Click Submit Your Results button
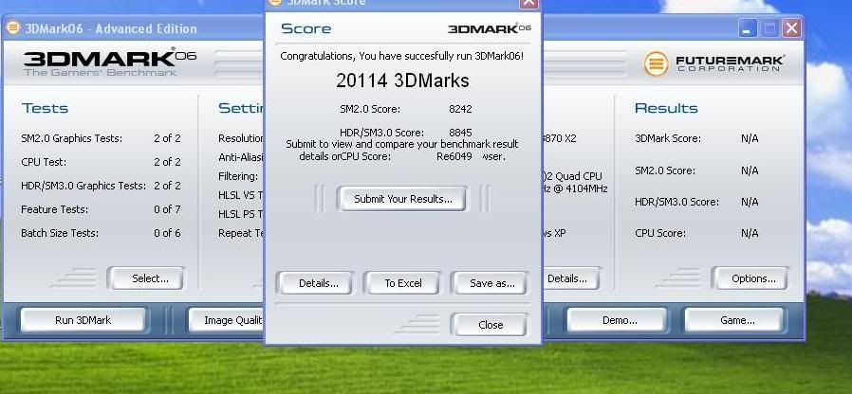This screenshot has width=852, height=394. (402, 199)
